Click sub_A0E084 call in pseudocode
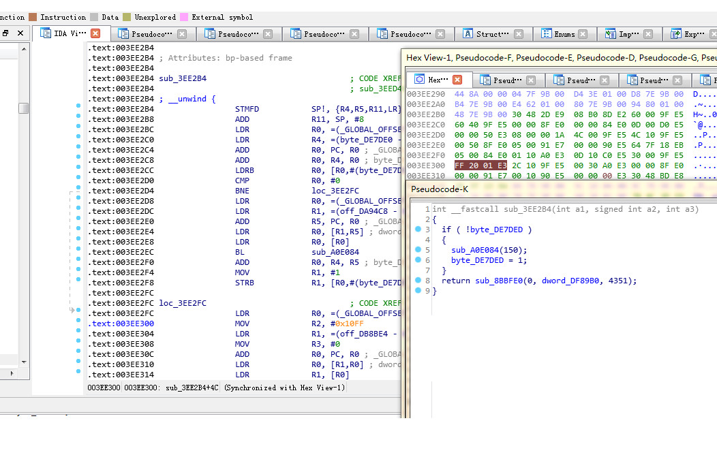 pos(475,250)
